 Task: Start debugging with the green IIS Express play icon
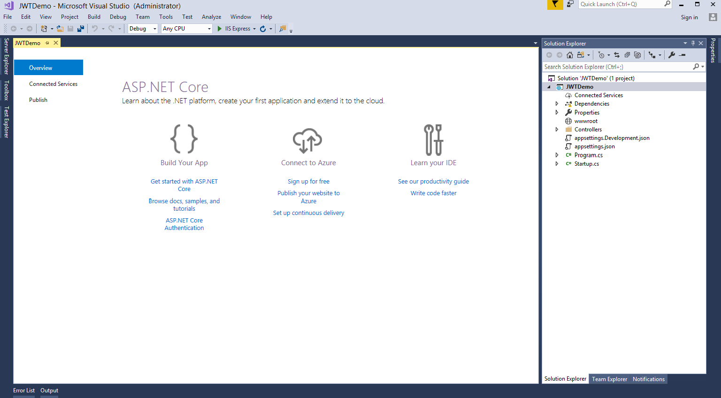[219, 28]
